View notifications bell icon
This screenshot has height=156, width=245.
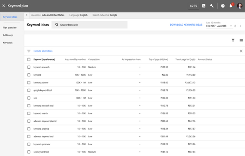[x=231, y=6]
